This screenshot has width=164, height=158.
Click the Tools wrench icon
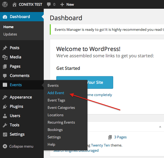[x=5, y=125]
